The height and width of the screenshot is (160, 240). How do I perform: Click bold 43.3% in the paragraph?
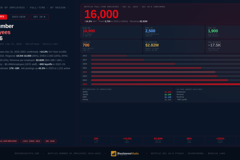(42, 68)
